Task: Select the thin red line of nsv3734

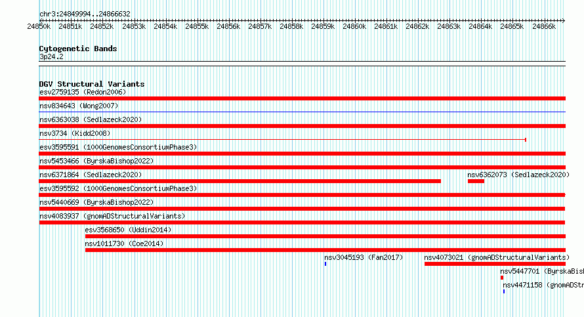Action: click(x=282, y=140)
